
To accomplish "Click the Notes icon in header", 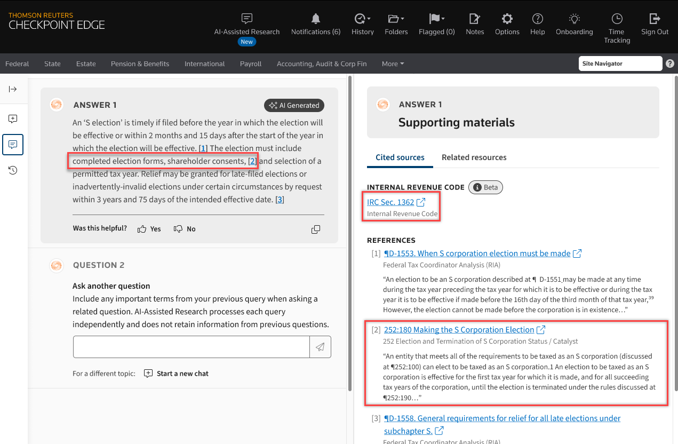I will pos(474,19).
